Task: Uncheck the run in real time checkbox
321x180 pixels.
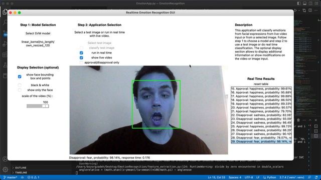Action: pyautogui.click(x=81, y=53)
